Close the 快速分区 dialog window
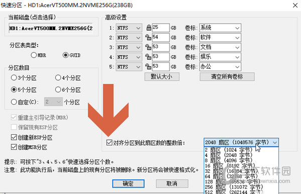The image size is (301, 194). click(295, 5)
